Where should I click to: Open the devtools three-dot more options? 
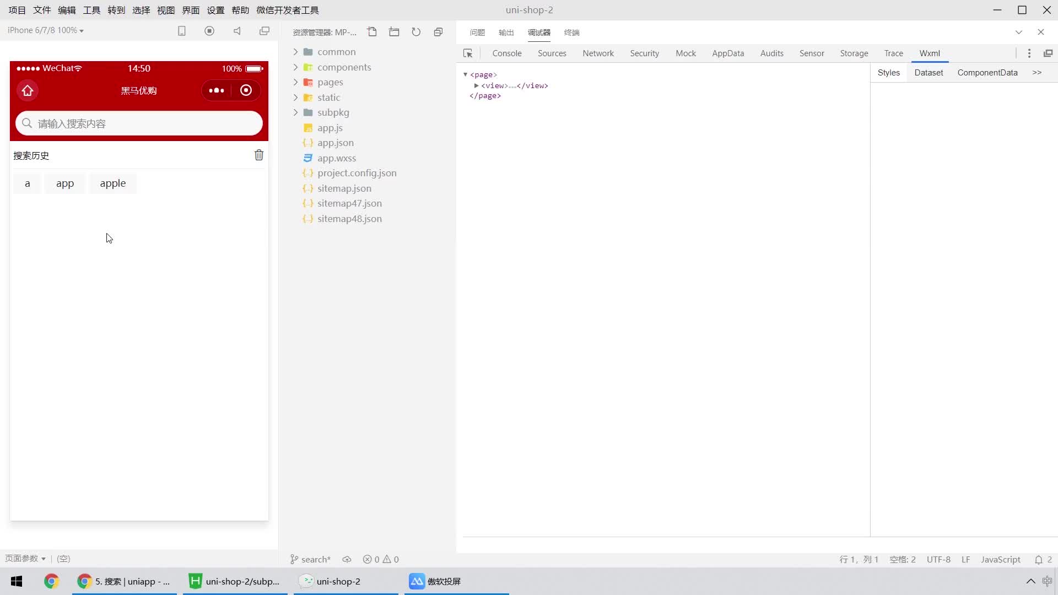1029,53
